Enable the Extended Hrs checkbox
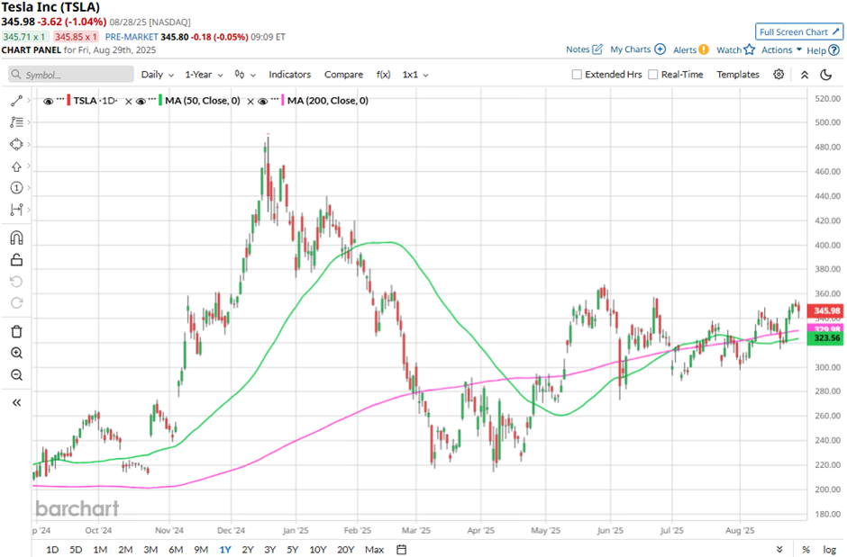The width and height of the screenshot is (847, 557). click(x=577, y=75)
